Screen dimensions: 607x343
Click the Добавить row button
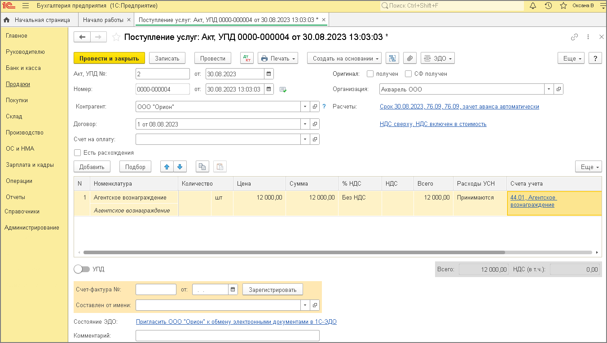pyautogui.click(x=92, y=167)
